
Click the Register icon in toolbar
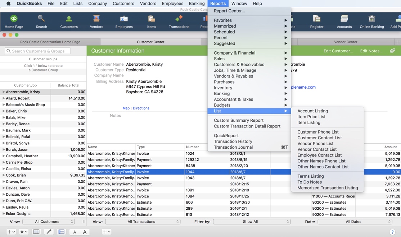316,22
